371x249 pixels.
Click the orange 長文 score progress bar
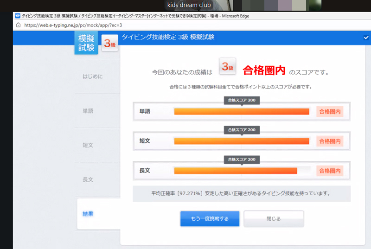pos(235,171)
